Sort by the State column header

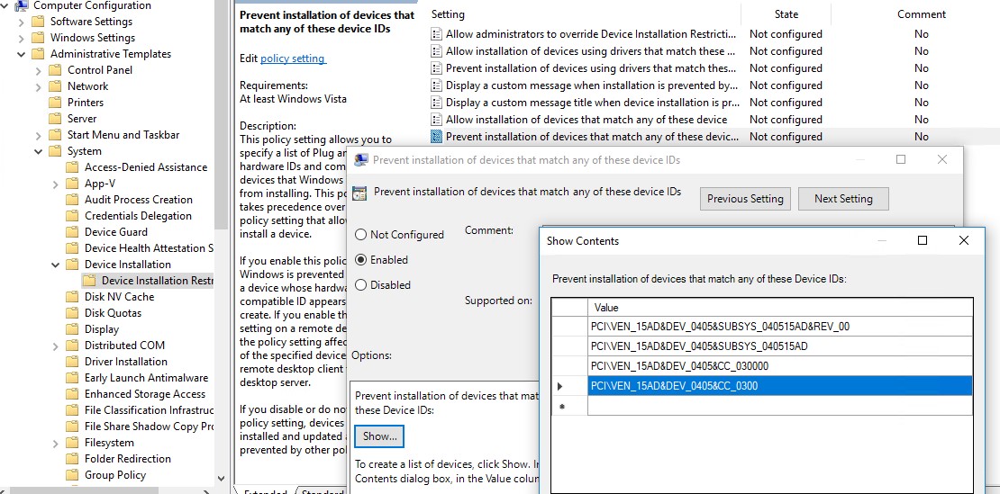(x=786, y=14)
